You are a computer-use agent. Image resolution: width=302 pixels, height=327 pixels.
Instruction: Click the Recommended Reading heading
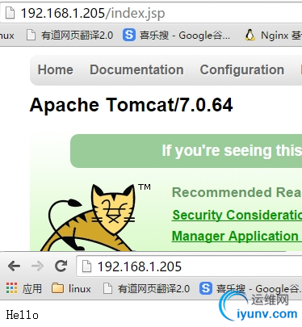237,192
